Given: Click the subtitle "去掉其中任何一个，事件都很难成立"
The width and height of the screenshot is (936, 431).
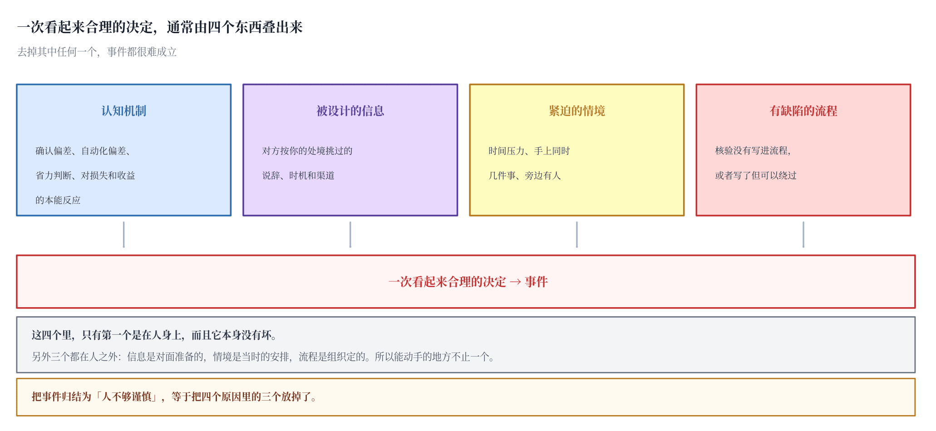Looking at the screenshot, I should pos(97,52).
